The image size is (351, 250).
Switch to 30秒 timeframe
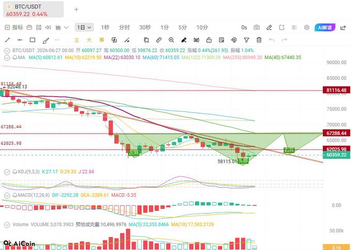pyautogui.click(x=145, y=27)
